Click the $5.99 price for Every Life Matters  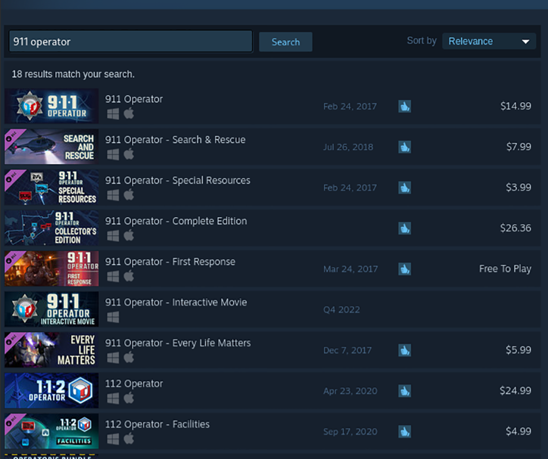pyautogui.click(x=518, y=350)
